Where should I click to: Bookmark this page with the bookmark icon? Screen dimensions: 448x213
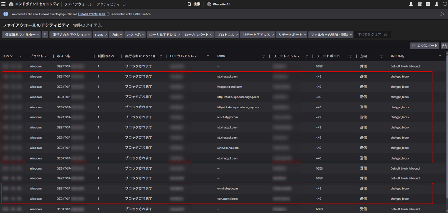pyautogui.click(x=124, y=4)
